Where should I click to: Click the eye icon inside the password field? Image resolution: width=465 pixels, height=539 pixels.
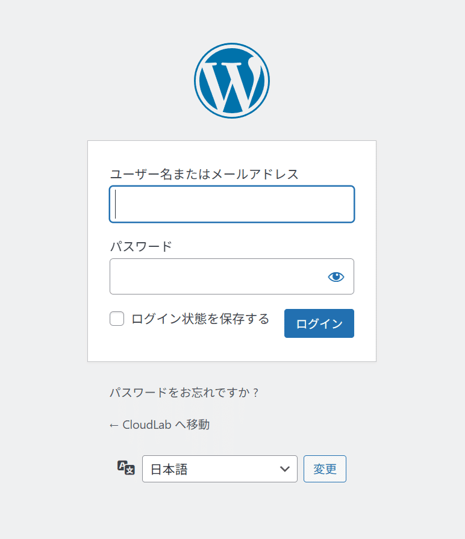pos(337,276)
